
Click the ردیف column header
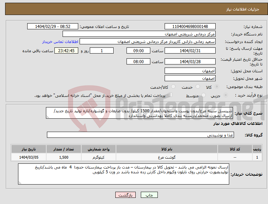pyautogui.click(x=257, y=149)
